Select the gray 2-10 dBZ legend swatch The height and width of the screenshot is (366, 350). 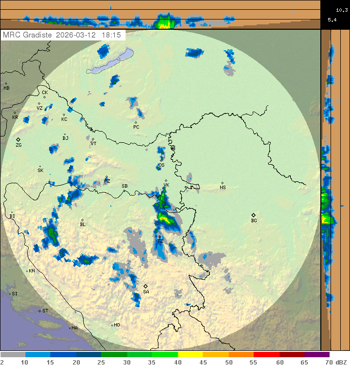coord(13,355)
